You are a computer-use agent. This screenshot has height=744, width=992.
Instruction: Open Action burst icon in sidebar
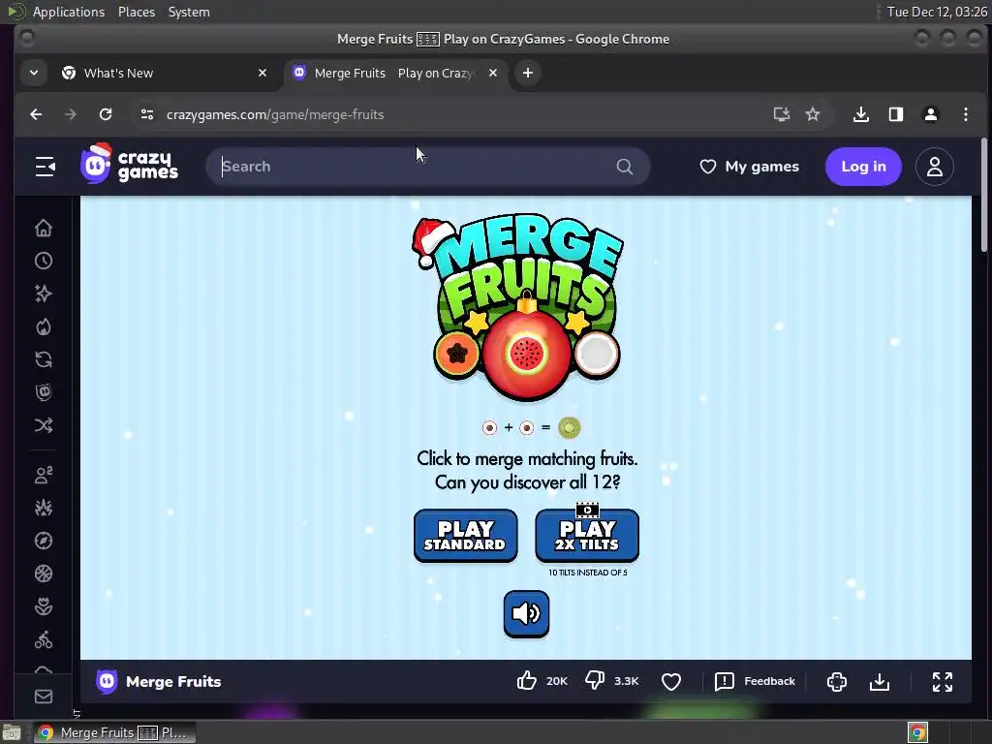(x=44, y=508)
